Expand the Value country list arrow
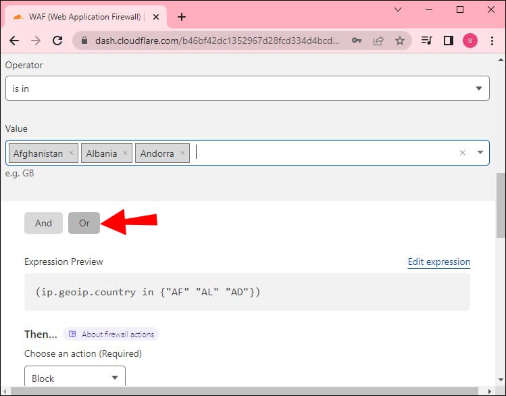This screenshot has height=396, width=506. click(x=480, y=153)
